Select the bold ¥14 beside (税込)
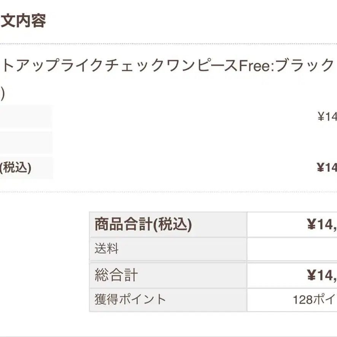The image size is (337, 337). 327,168
